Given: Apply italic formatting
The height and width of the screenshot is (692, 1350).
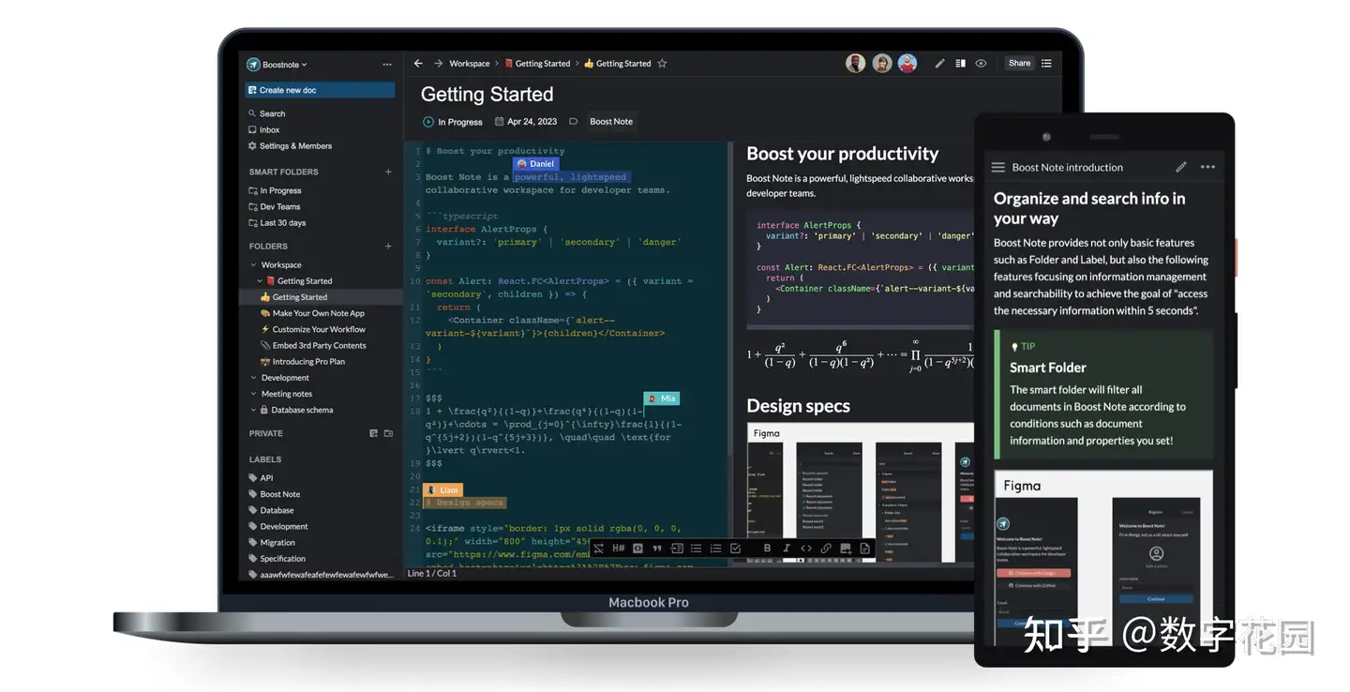Looking at the screenshot, I should tap(787, 549).
